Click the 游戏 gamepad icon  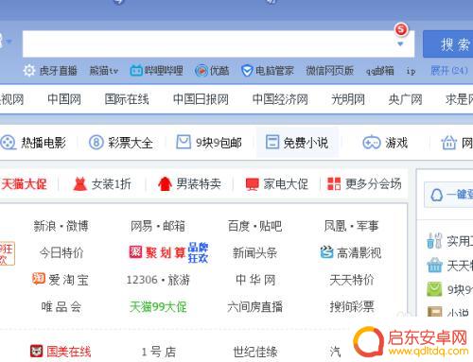click(372, 143)
